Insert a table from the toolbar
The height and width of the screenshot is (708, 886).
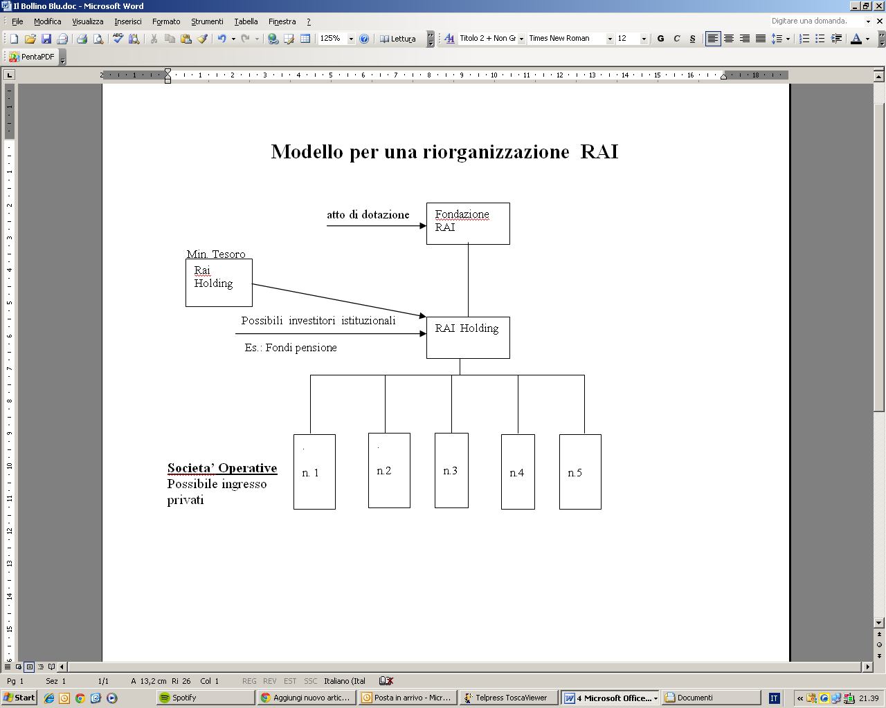pos(305,39)
